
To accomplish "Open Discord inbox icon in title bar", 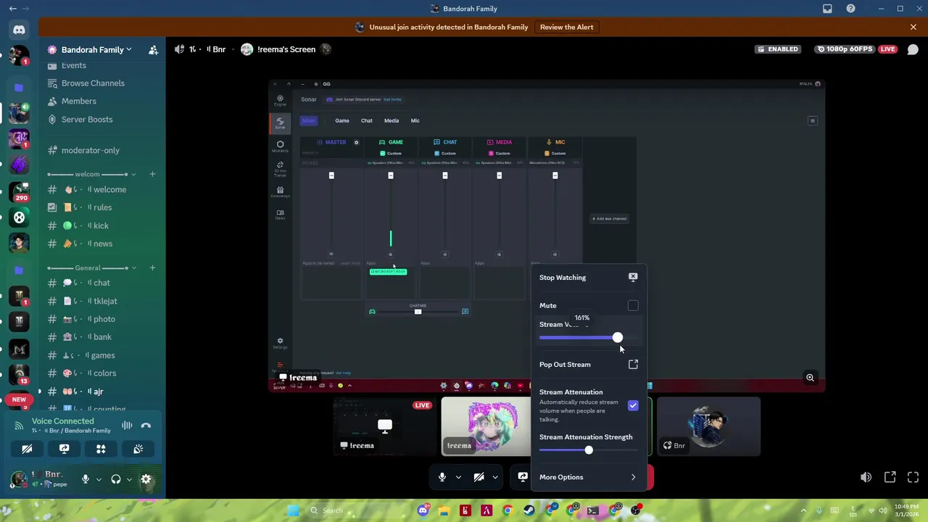I will 827,9.
